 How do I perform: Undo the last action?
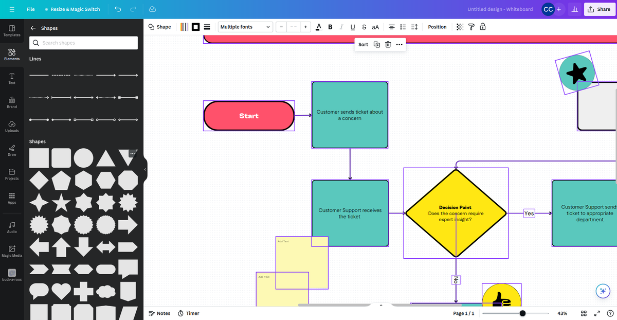[118, 9]
